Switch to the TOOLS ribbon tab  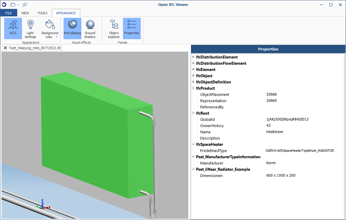[42, 13]
